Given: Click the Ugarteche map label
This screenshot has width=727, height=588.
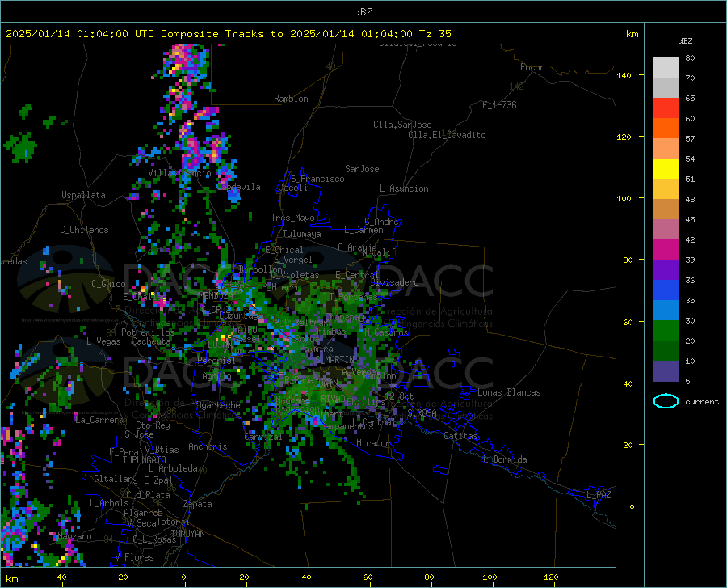Looking at the screenshot, I should [218, 405].
